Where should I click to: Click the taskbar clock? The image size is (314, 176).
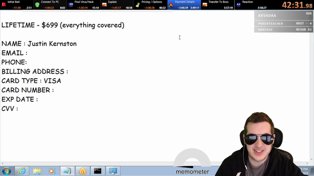click(304, 171)
